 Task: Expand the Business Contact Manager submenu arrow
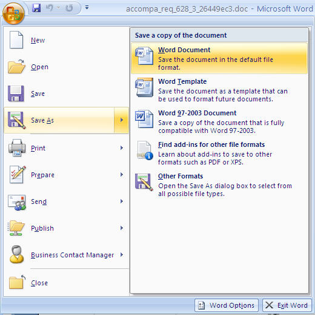point(122,254)
